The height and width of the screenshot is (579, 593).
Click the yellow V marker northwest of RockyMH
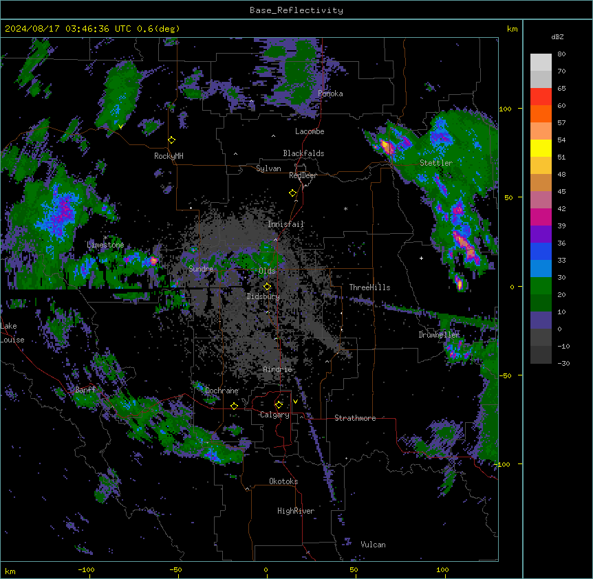point(120,127)
